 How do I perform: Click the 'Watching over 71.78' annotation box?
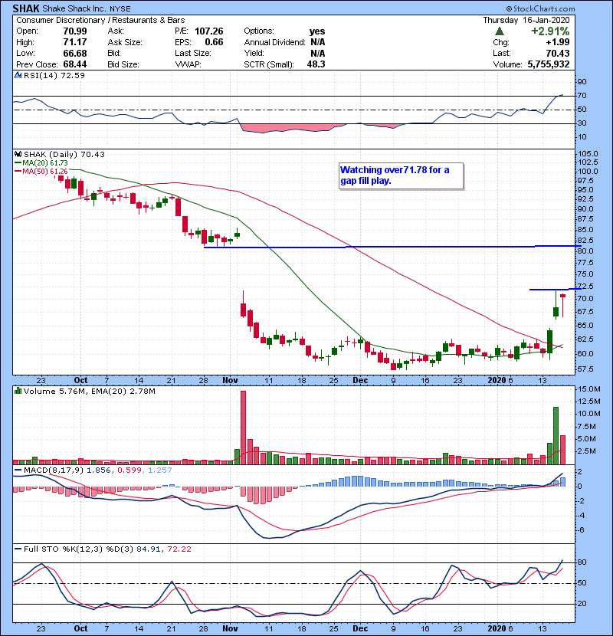401,175
